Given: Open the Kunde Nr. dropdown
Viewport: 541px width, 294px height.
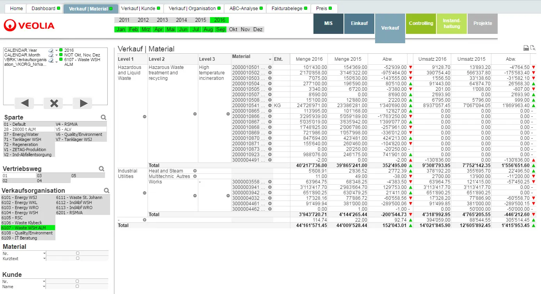Looking at the screenshot, I should [44, 282].
